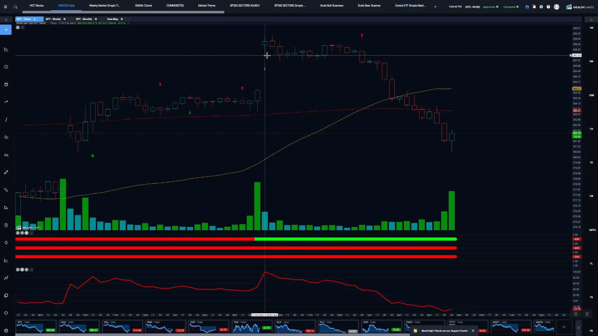Toggle the SPY - Weekly tab dot

click(x=64, y=19)
